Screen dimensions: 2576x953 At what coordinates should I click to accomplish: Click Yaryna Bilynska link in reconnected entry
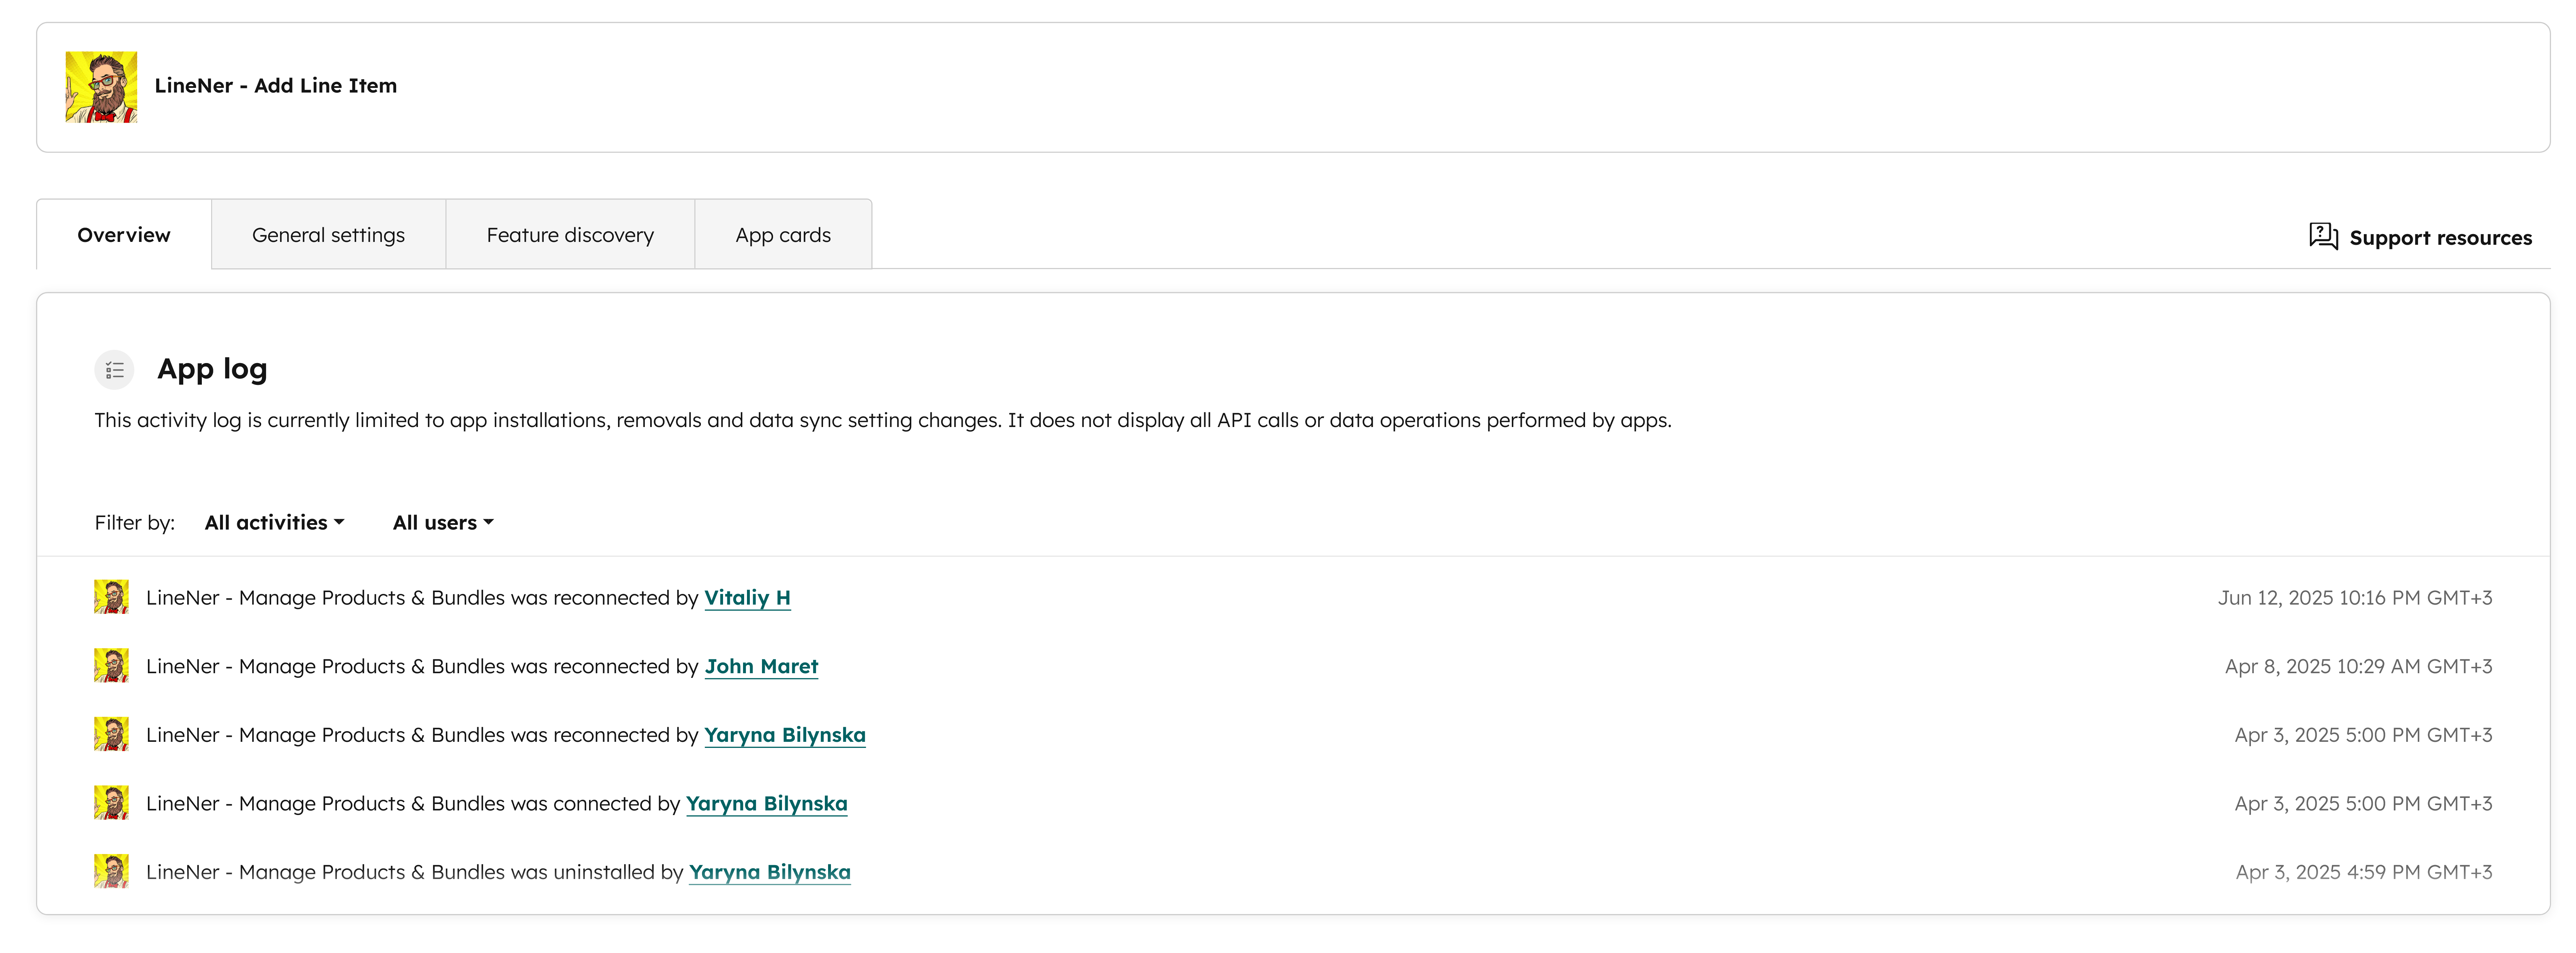point(784,735)
